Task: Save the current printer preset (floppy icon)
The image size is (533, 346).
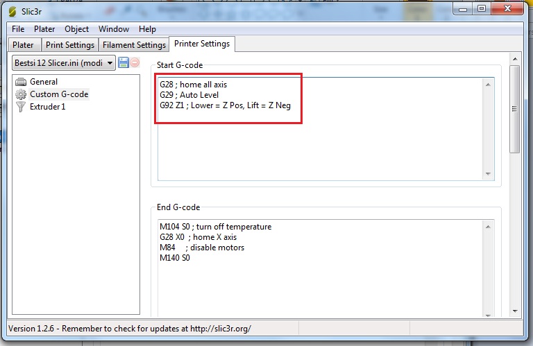Action: pyautogui.click(x=123, y=62)
